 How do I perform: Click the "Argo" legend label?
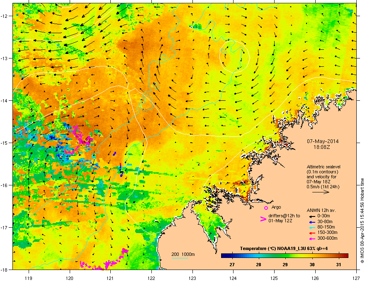(276, 207)
